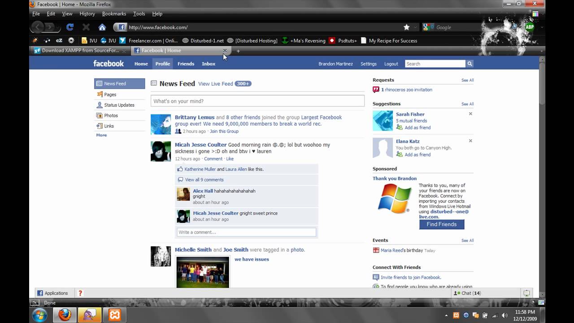Go to the Firefox home page icon

102,27
